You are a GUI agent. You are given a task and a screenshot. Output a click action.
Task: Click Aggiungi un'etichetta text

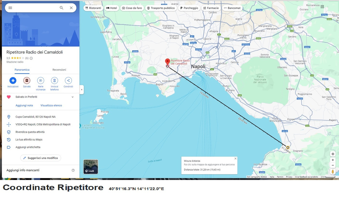click(x=28, y=147)
